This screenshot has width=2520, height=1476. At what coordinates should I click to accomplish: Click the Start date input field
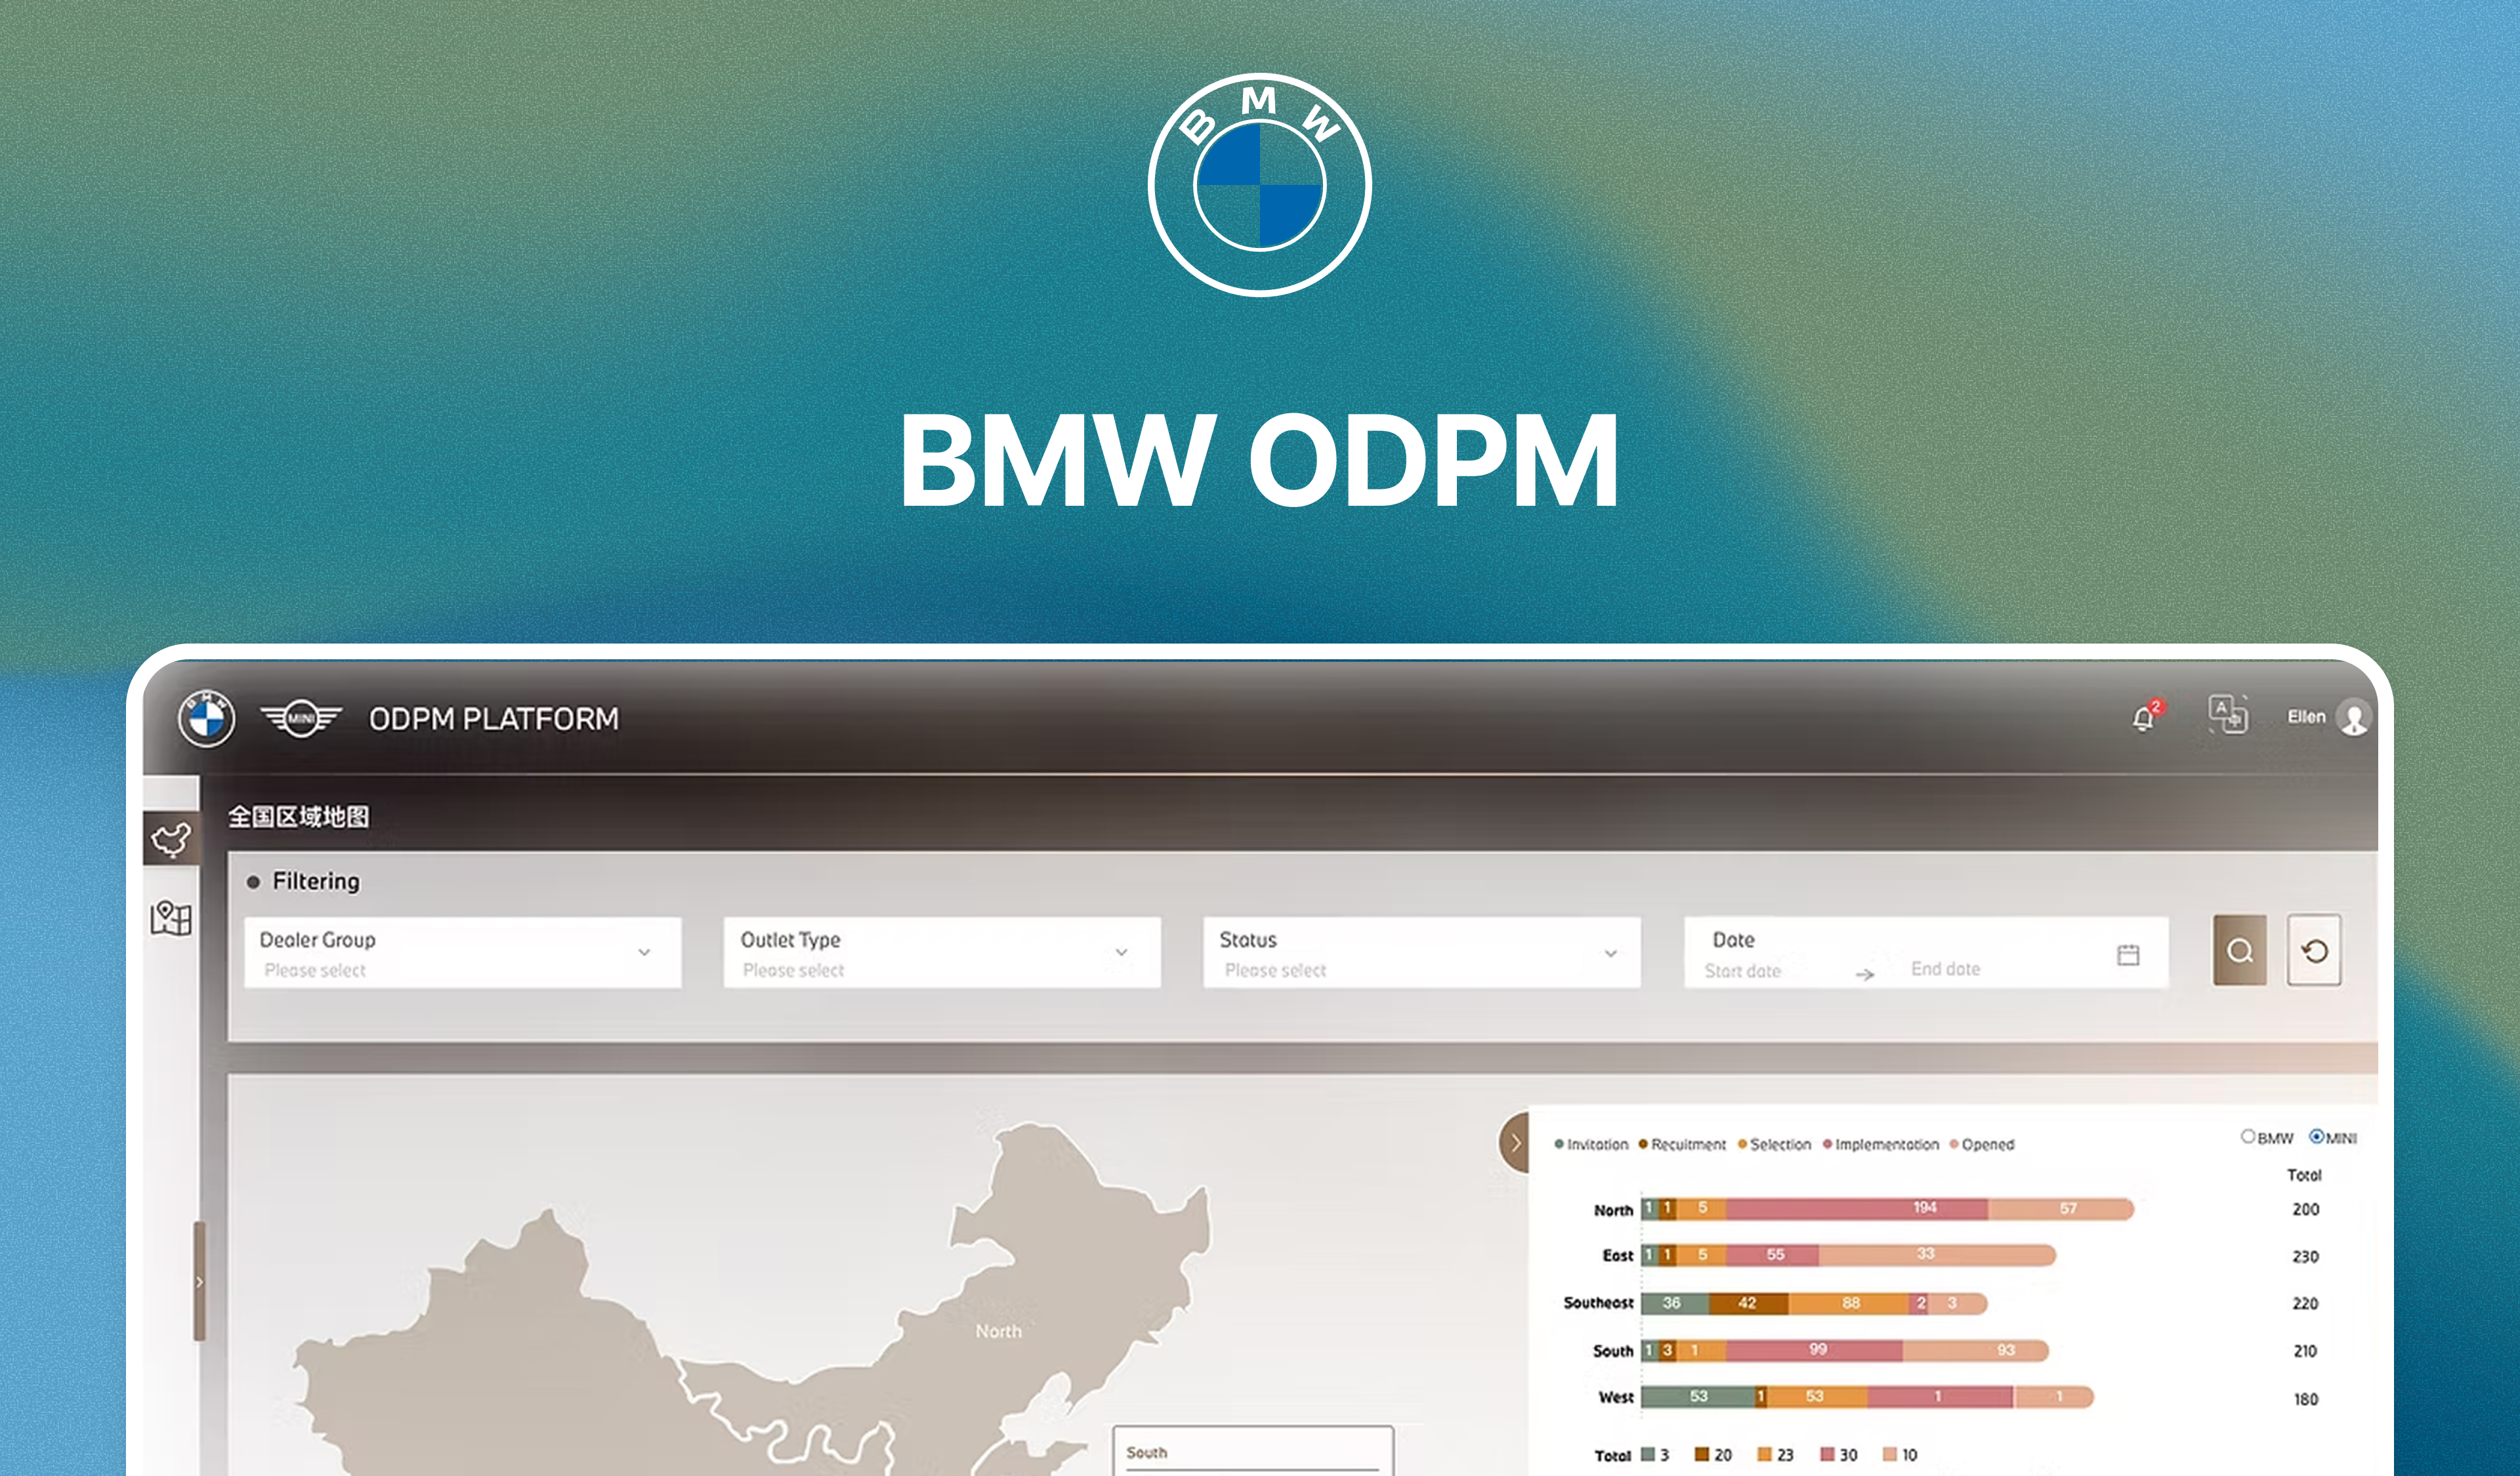point(1743,970)
